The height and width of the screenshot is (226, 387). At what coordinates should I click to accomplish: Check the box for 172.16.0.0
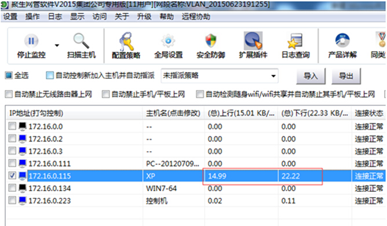[x=12, y=126]
